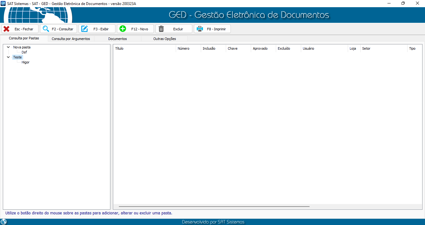
Task: Collapse the Teste folder node
Action: tap(8, 57)
